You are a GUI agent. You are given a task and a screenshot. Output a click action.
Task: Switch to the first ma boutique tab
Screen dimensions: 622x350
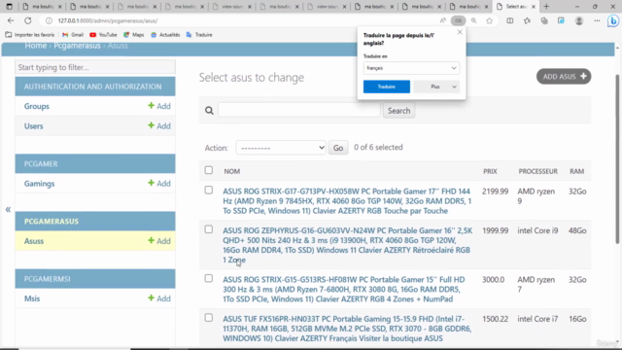(x=42, y=7)
